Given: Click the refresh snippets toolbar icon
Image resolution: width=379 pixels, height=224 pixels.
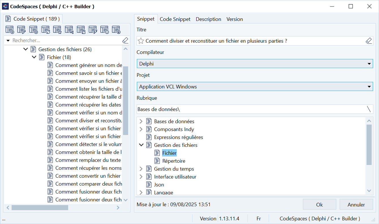Looking at the screenshot, I should 46,30.
